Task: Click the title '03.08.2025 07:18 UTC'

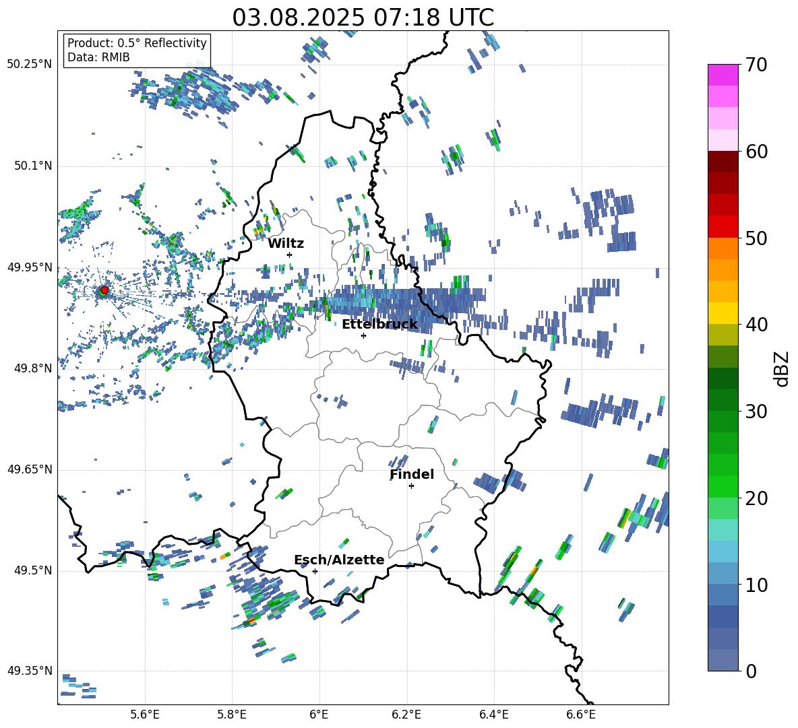Action: 363,18
